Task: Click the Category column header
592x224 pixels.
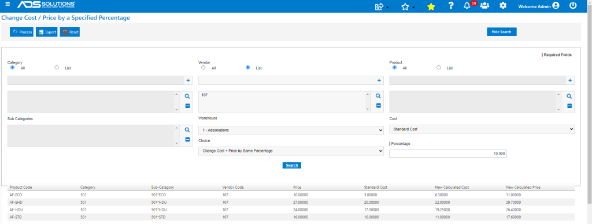Action: [x=88, y=187]
